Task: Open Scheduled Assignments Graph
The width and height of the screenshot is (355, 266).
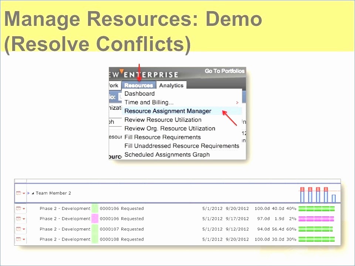Action: pyautogui.click(x=167, y=155)
